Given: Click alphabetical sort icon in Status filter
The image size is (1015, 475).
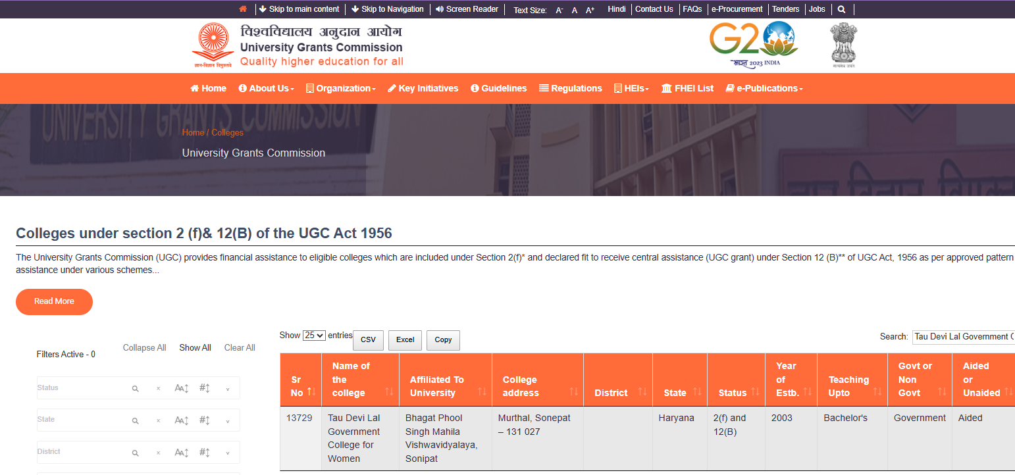Looking at the screenshot, I should pyautogui.click(x=182, y=388).
